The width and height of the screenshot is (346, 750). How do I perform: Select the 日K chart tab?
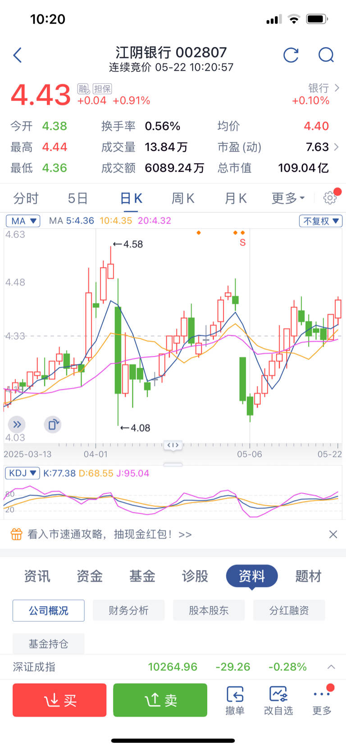point(131,198)
